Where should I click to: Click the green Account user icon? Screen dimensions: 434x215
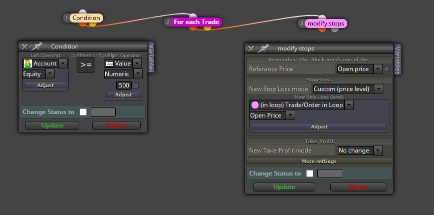coord(28,63)
